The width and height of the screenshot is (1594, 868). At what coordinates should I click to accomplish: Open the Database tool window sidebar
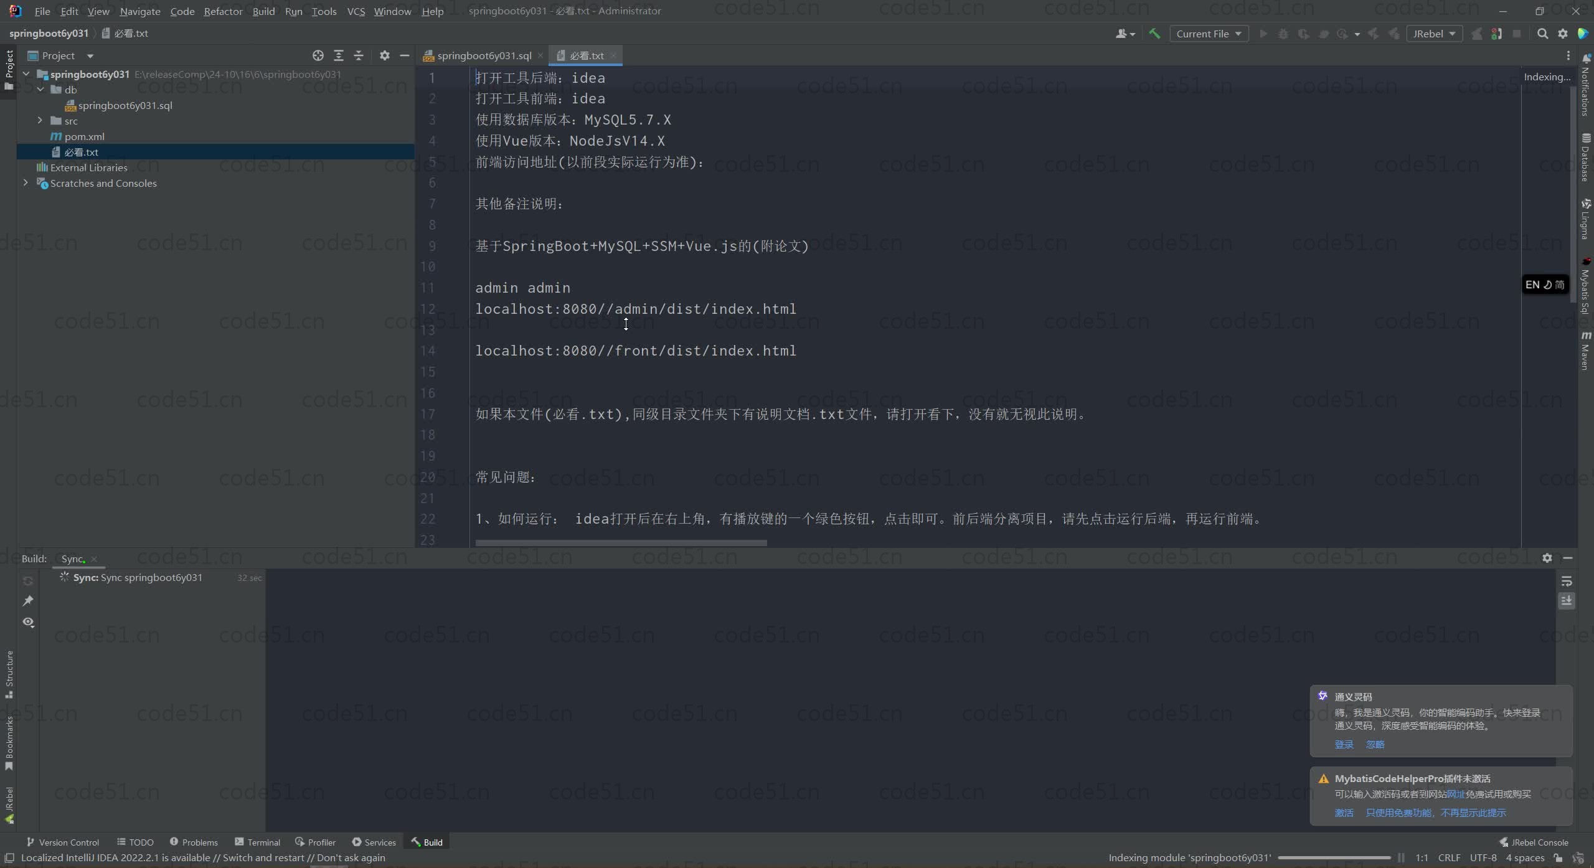pos(1585,158)
